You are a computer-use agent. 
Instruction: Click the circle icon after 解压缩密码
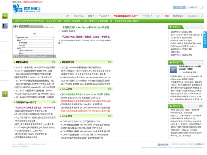tap(202, 16)
